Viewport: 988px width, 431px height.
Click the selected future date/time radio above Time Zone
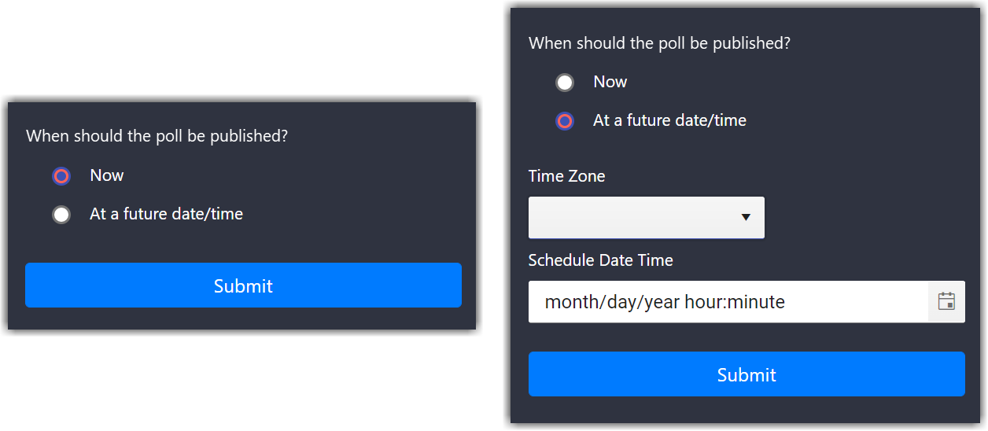coord(565,121)
